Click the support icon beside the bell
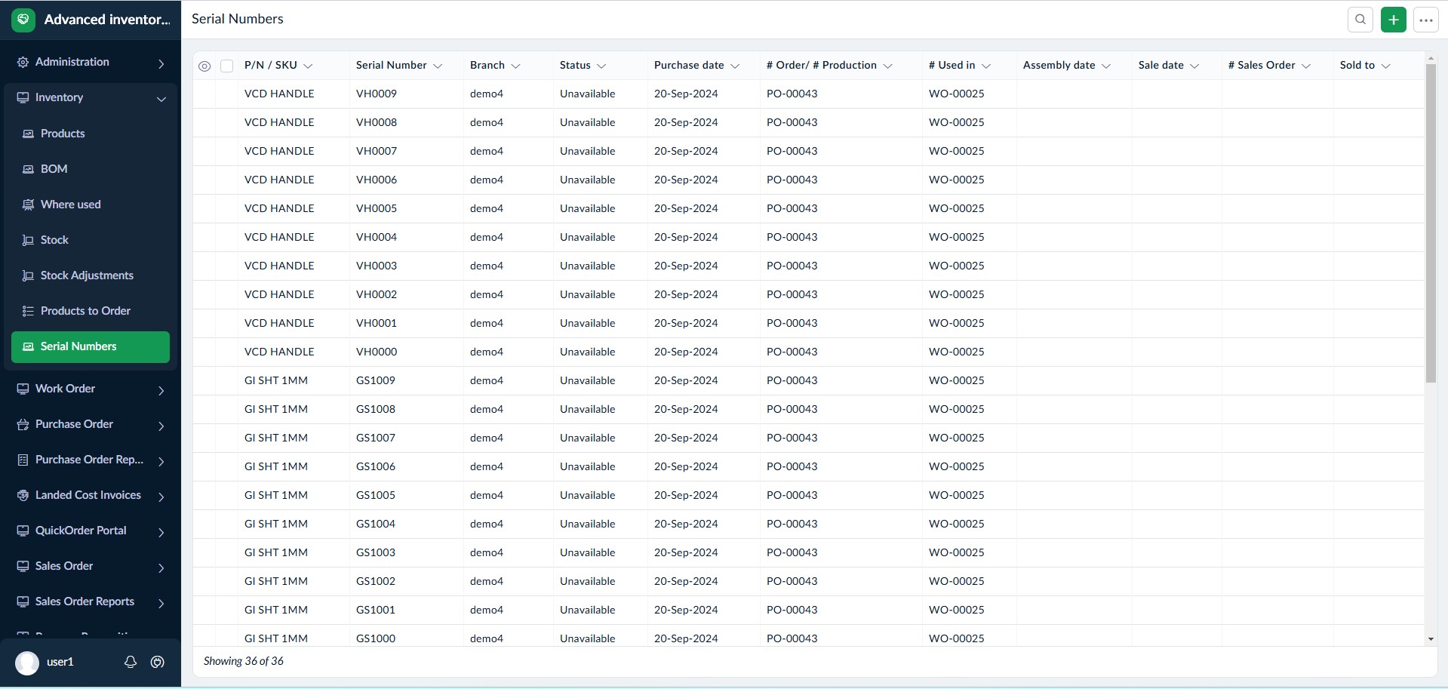 pyautogui.click(x=158, y=662)
